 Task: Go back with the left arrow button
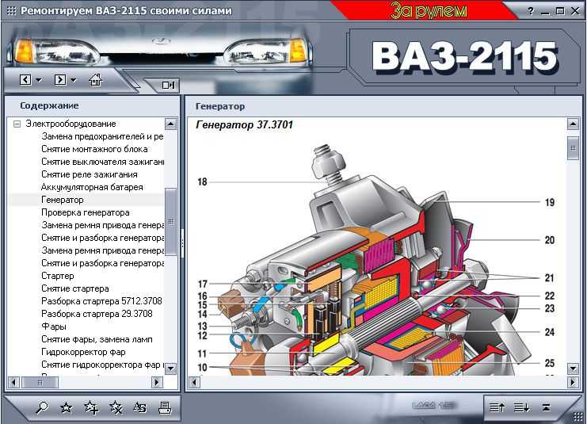coord(25,79)
